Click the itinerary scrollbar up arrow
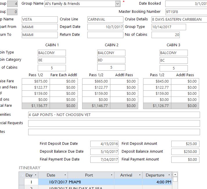207x189 pixels. click(175, 175)
